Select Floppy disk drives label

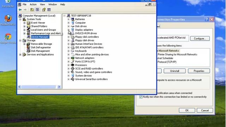coord(85,40)
